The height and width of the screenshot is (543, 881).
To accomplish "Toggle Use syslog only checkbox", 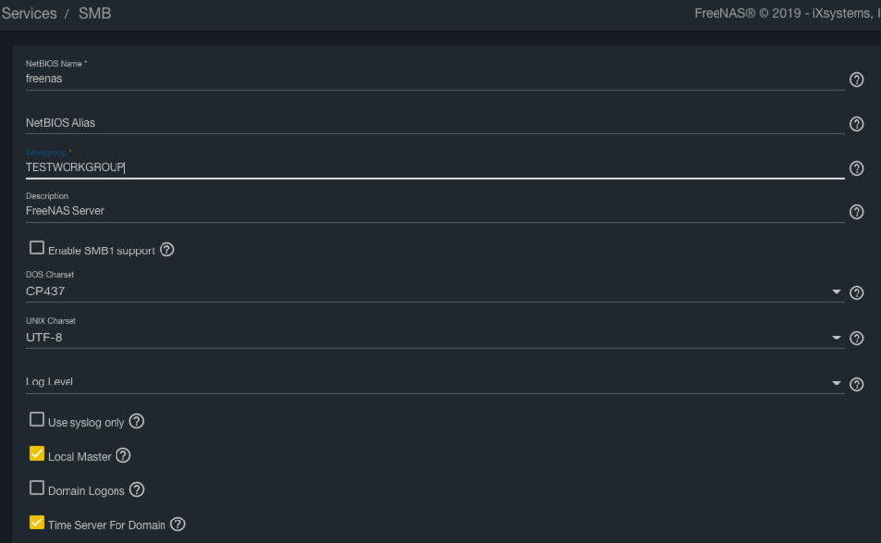I will [37, 420].
